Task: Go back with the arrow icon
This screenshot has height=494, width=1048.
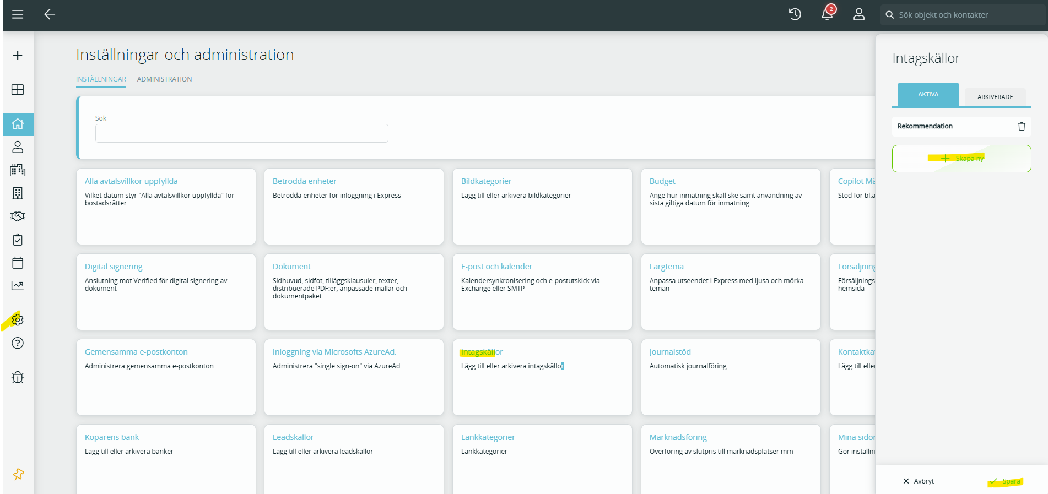Action: (50, 14)
